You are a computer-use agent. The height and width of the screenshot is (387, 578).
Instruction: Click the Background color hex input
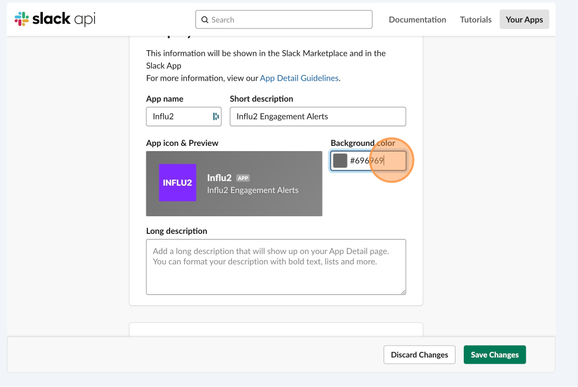(368, 160)
